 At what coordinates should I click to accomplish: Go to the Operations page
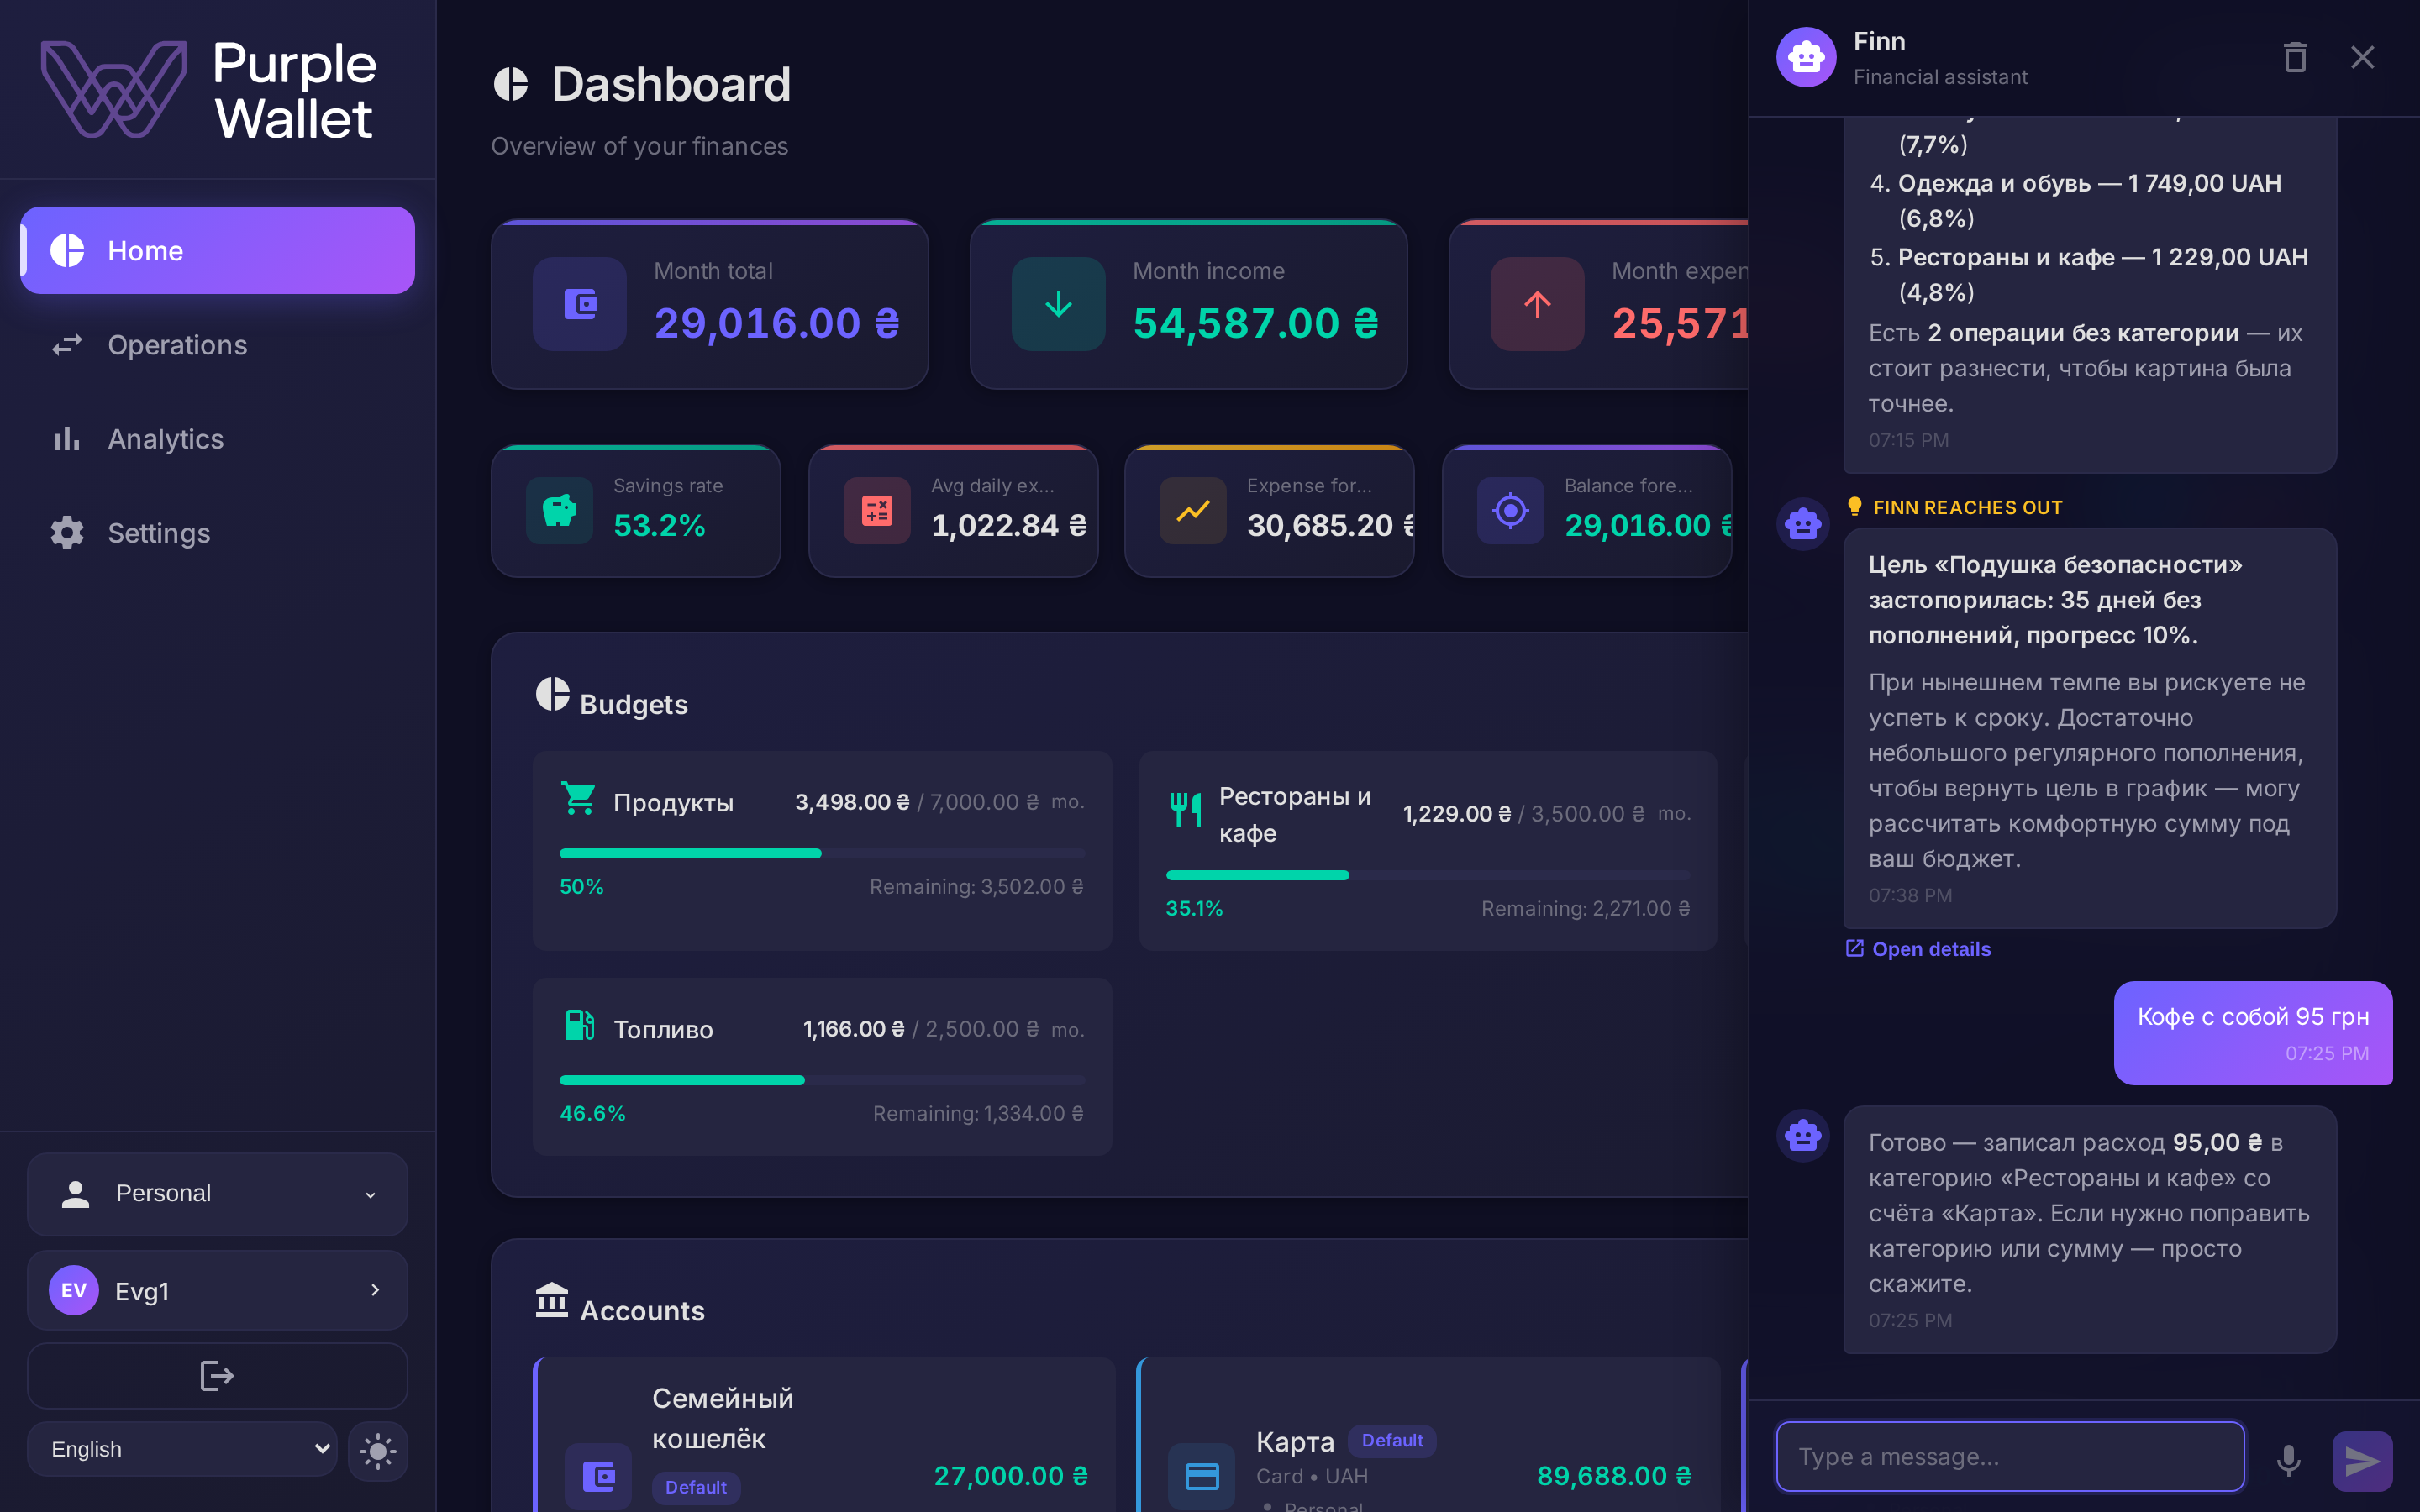point(217,345)
